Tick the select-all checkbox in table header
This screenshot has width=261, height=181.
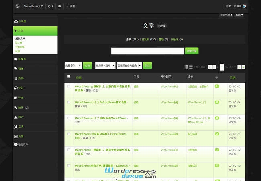(x=69, y=76)
